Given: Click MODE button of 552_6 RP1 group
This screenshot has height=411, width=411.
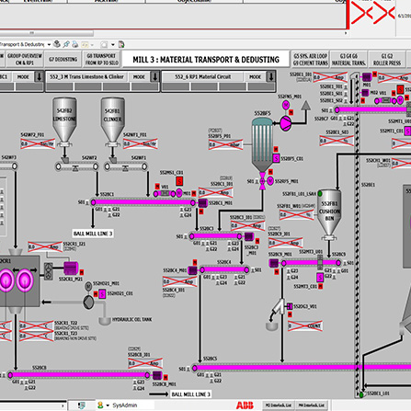Looking at the screenshot, I should (x=255, y=76).
